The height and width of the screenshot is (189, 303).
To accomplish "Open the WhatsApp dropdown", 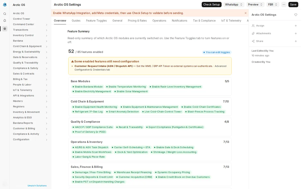I will point(234,5).
